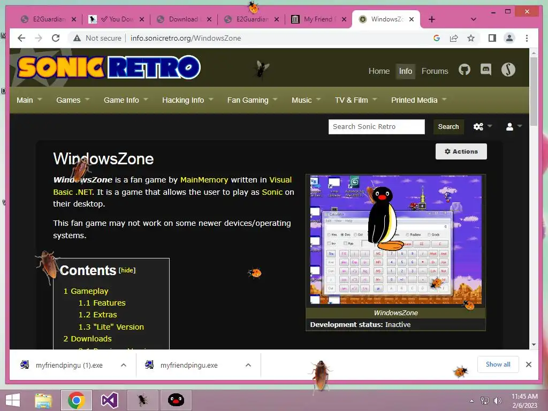Image resolution: width=548 pixels, height=411 pixels.
Task: Open the Fan Gaming nav dropdown
Action: (x=253, y=100)
